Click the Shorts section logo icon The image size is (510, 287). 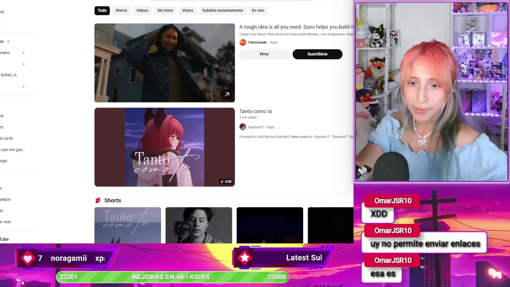(x=98, y=201)
